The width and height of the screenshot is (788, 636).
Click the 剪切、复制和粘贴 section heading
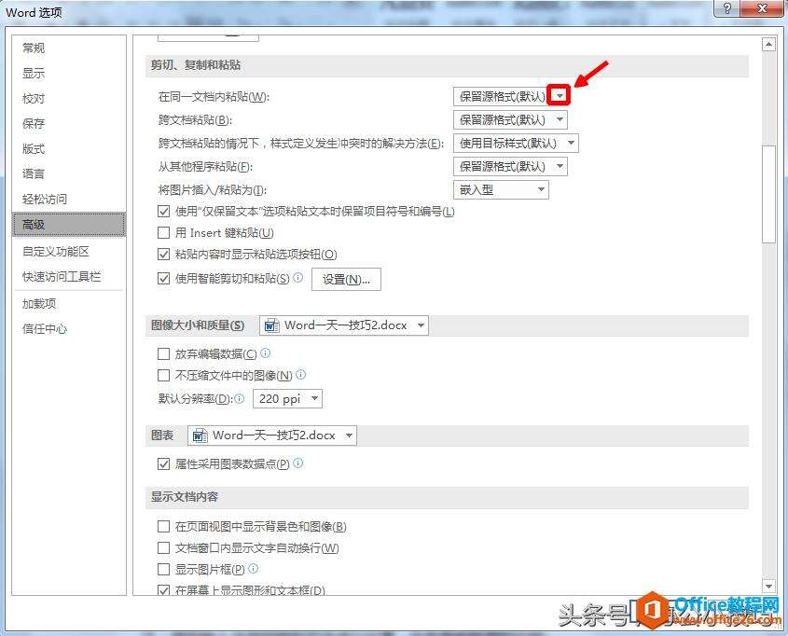pos(196,65)
